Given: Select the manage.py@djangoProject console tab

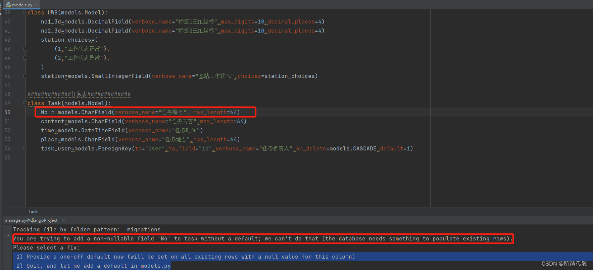Looking at the screenshot, I should tap(31, 220).
